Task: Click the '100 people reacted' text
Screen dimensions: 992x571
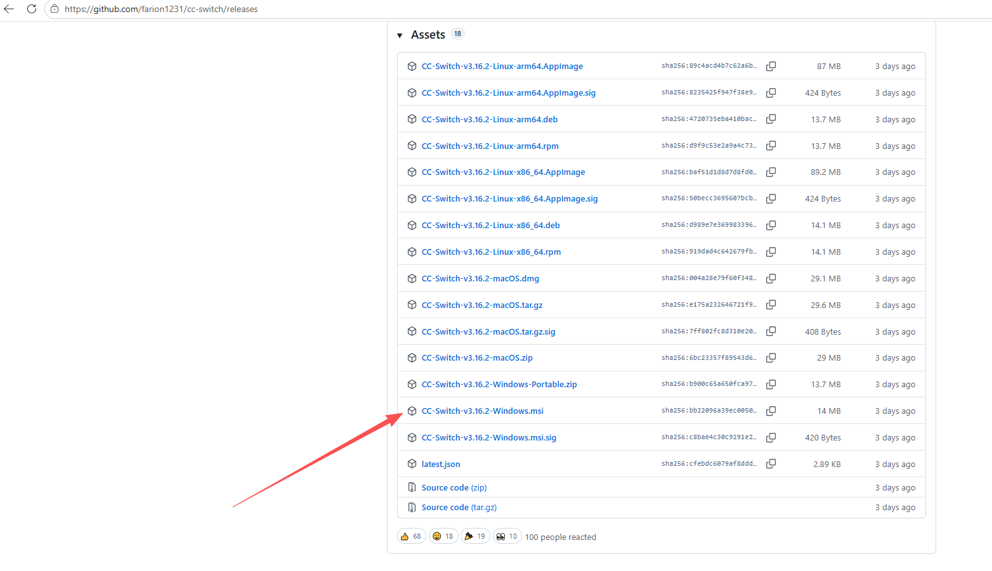Action: tap(561, 537)
